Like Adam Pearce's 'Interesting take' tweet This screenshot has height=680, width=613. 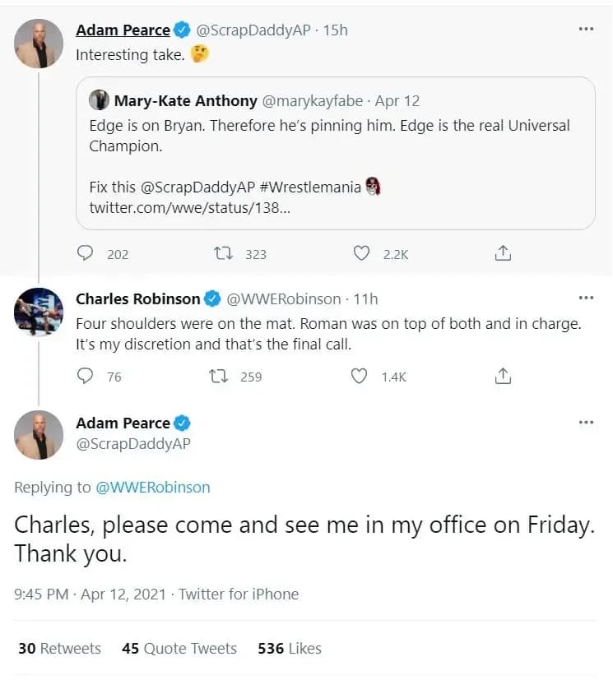tap(361, 254)
